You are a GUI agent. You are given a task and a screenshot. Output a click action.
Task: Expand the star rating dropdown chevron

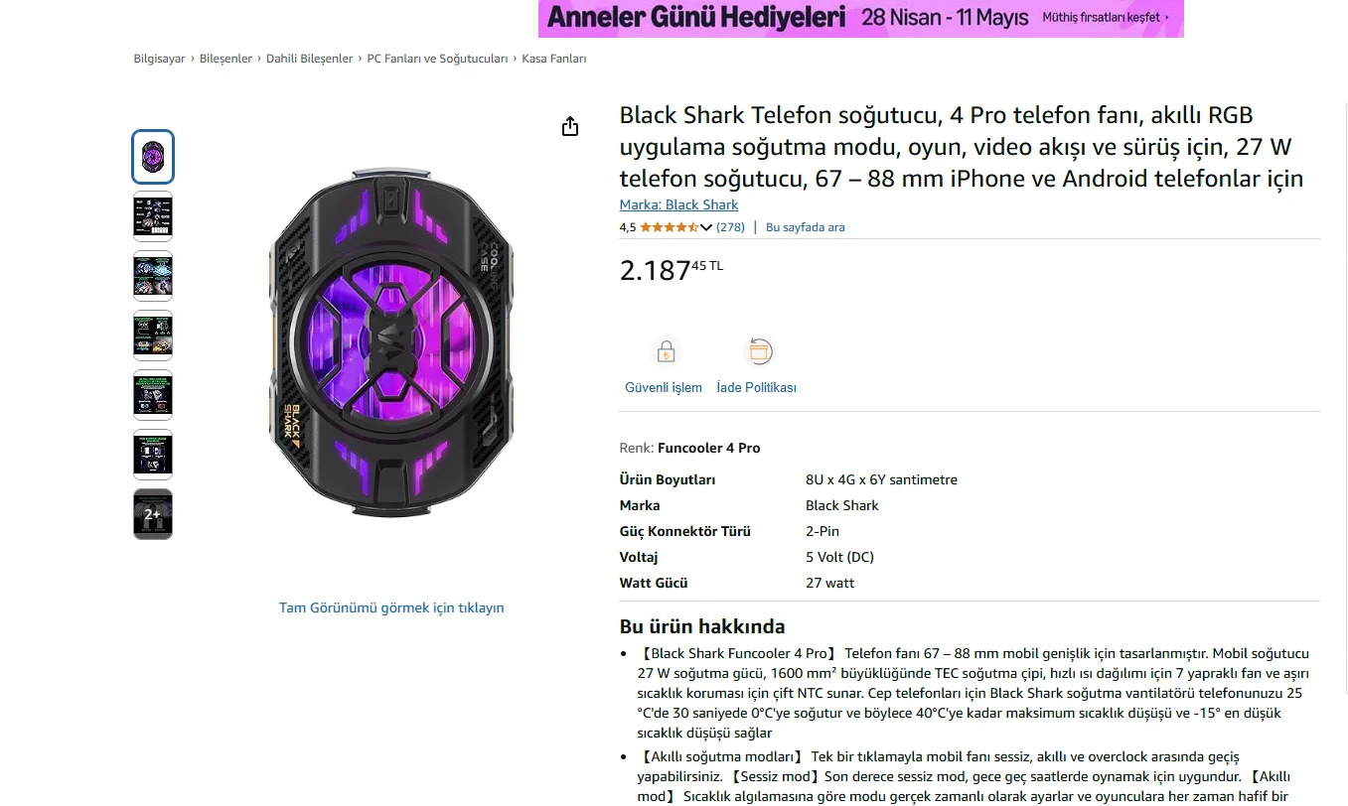point(706,227)
